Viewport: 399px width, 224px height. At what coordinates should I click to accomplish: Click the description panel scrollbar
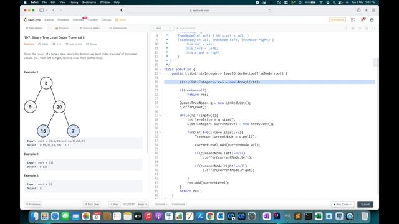[x=147, y=93]
